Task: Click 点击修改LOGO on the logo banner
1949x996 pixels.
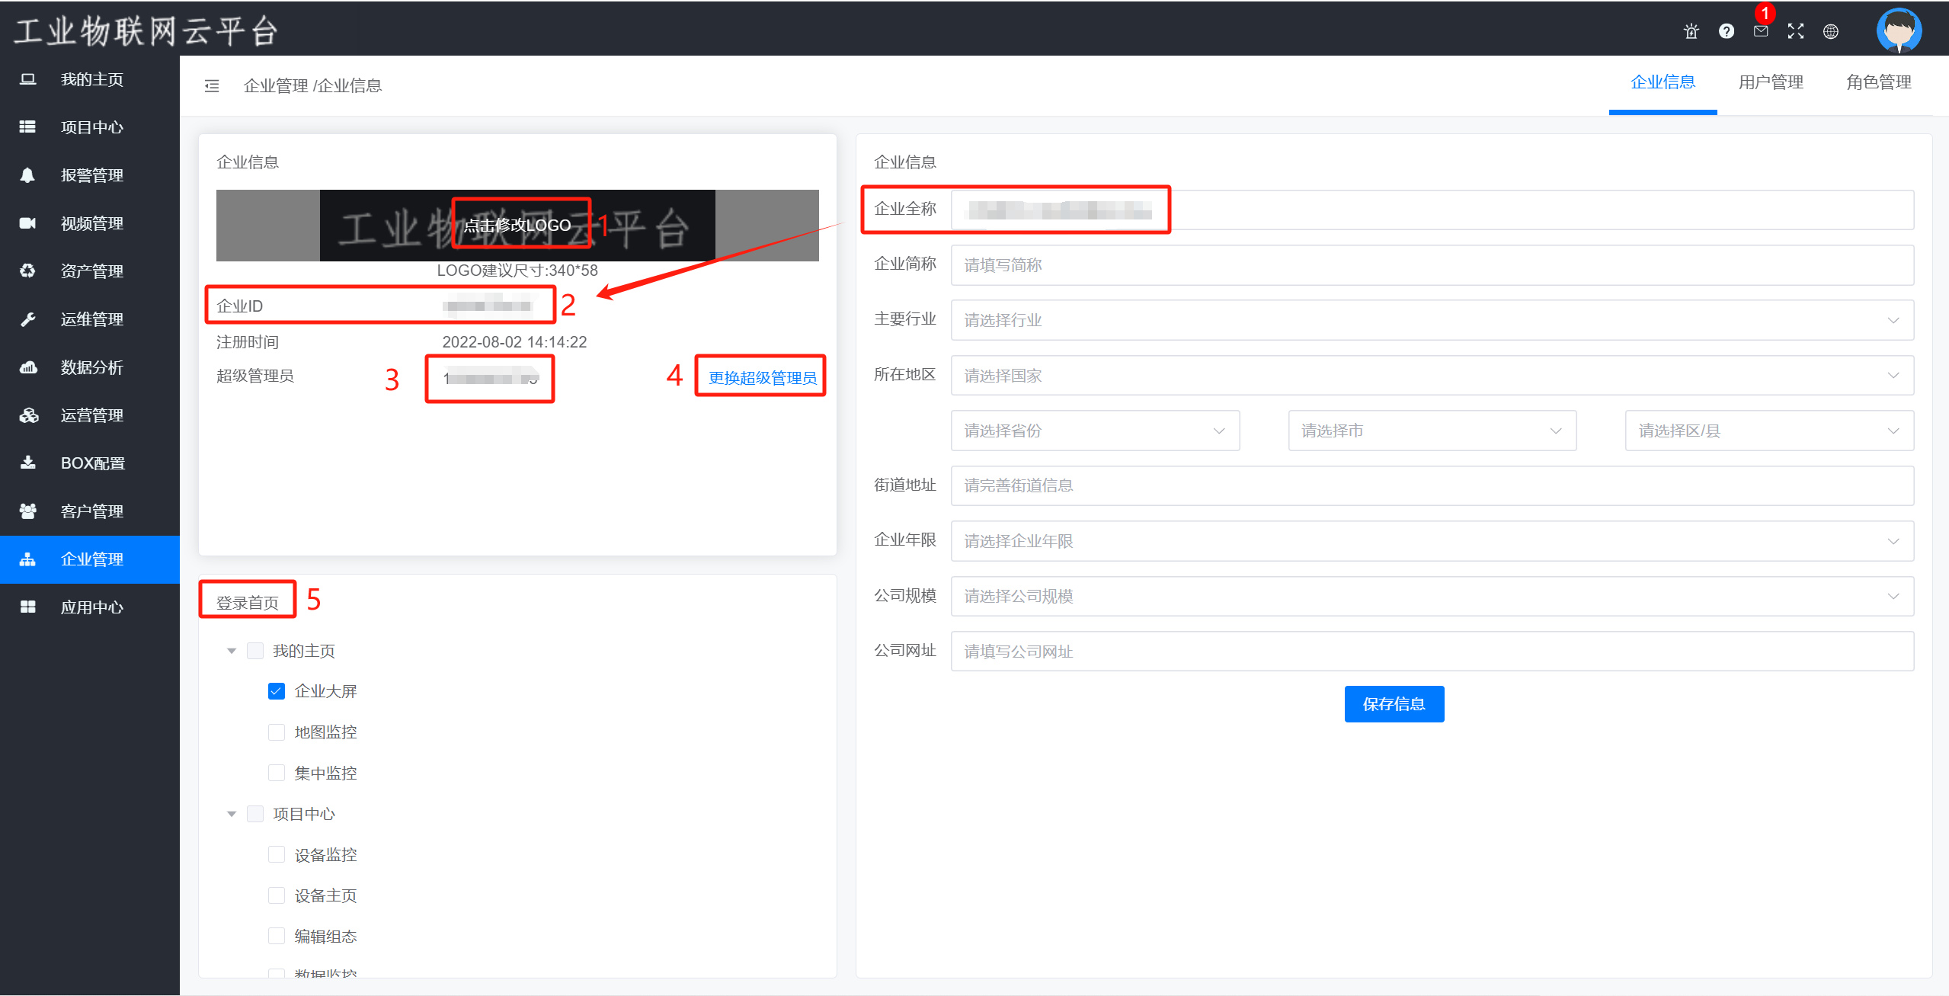Action: [x=517, y=225]
